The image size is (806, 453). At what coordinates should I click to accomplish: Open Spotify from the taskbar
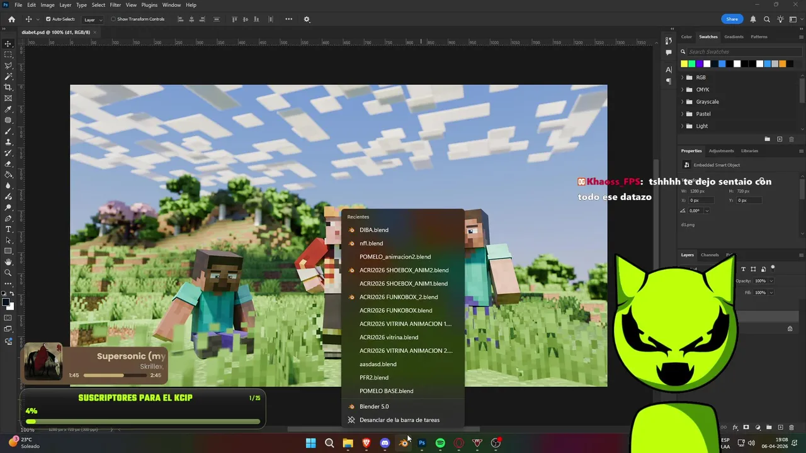click(x=440, y=443)
